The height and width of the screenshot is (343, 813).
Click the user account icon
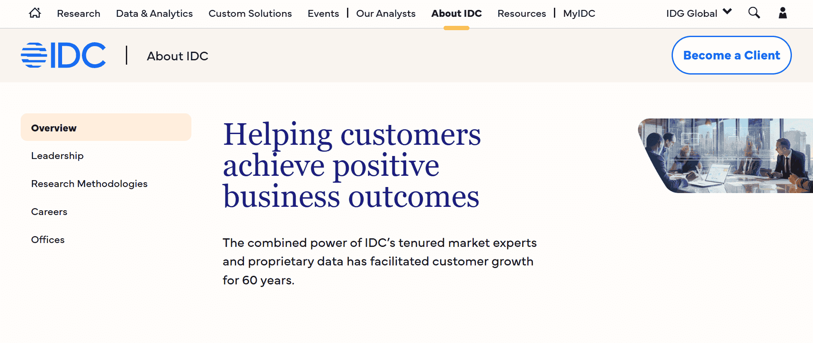(x=782, y=13)
